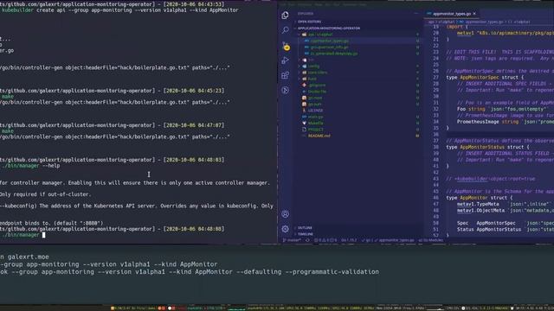
Task: Click line number 27 in the editor gutter
Action: tap(435, 77)
